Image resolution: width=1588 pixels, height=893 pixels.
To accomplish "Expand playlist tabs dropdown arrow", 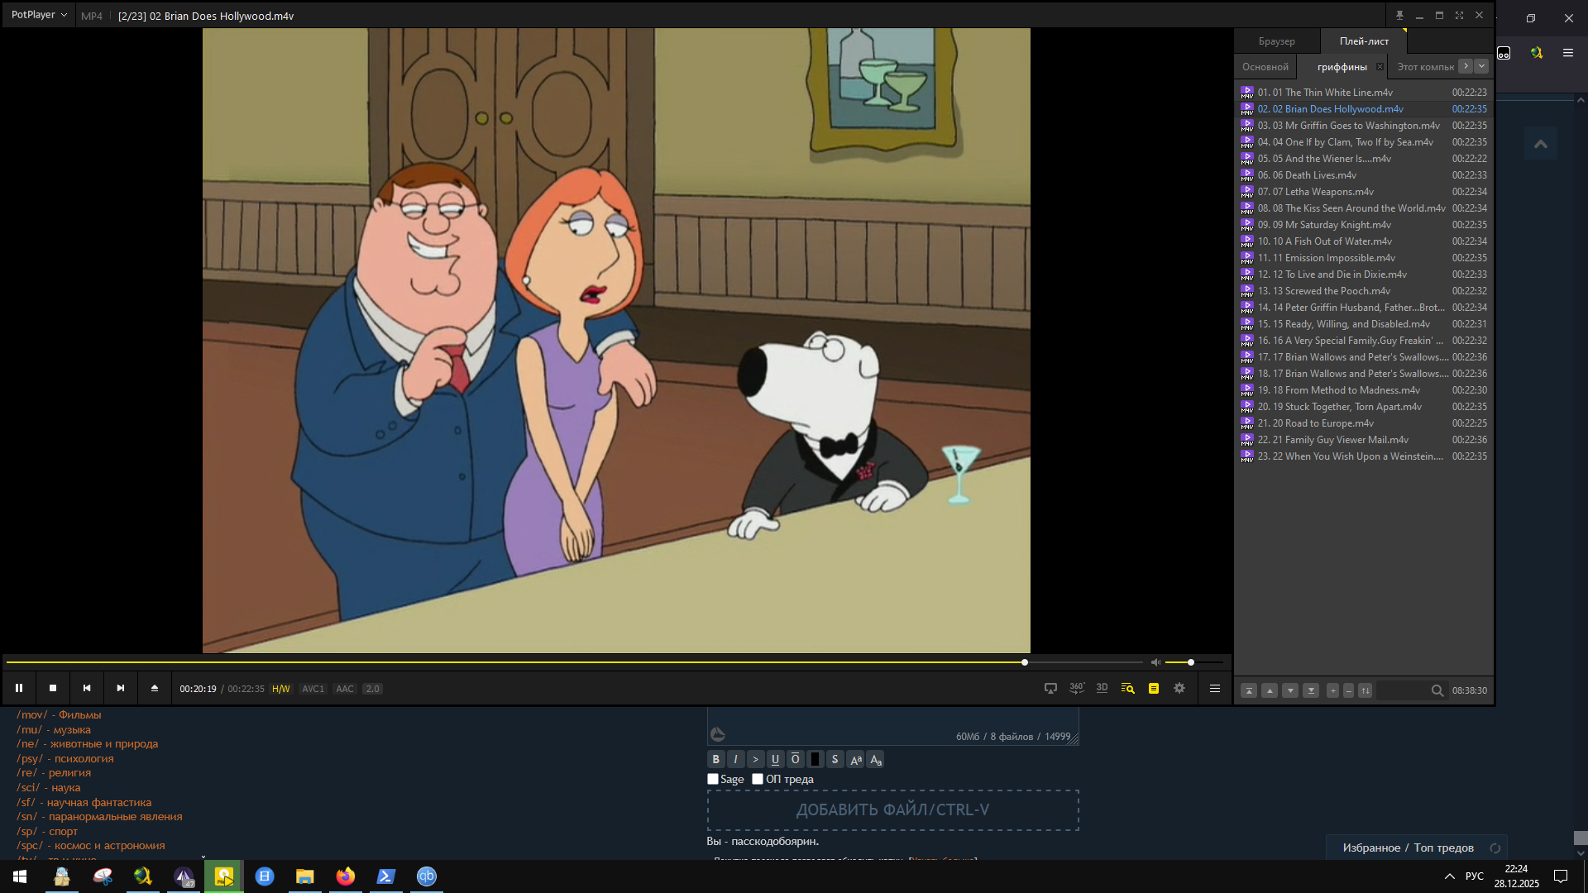I will [x=1481, y=66].
